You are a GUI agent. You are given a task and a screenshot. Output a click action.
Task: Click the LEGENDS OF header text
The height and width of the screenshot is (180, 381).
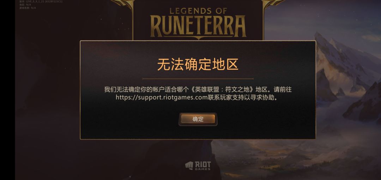point(198,11)
